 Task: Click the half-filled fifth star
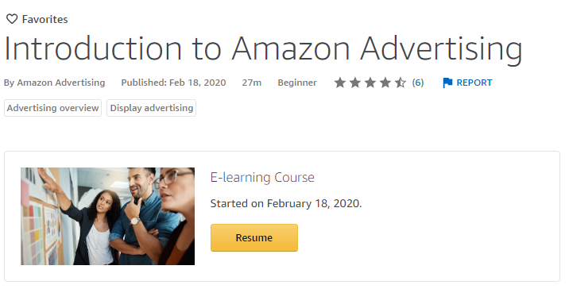coord(401,83)
